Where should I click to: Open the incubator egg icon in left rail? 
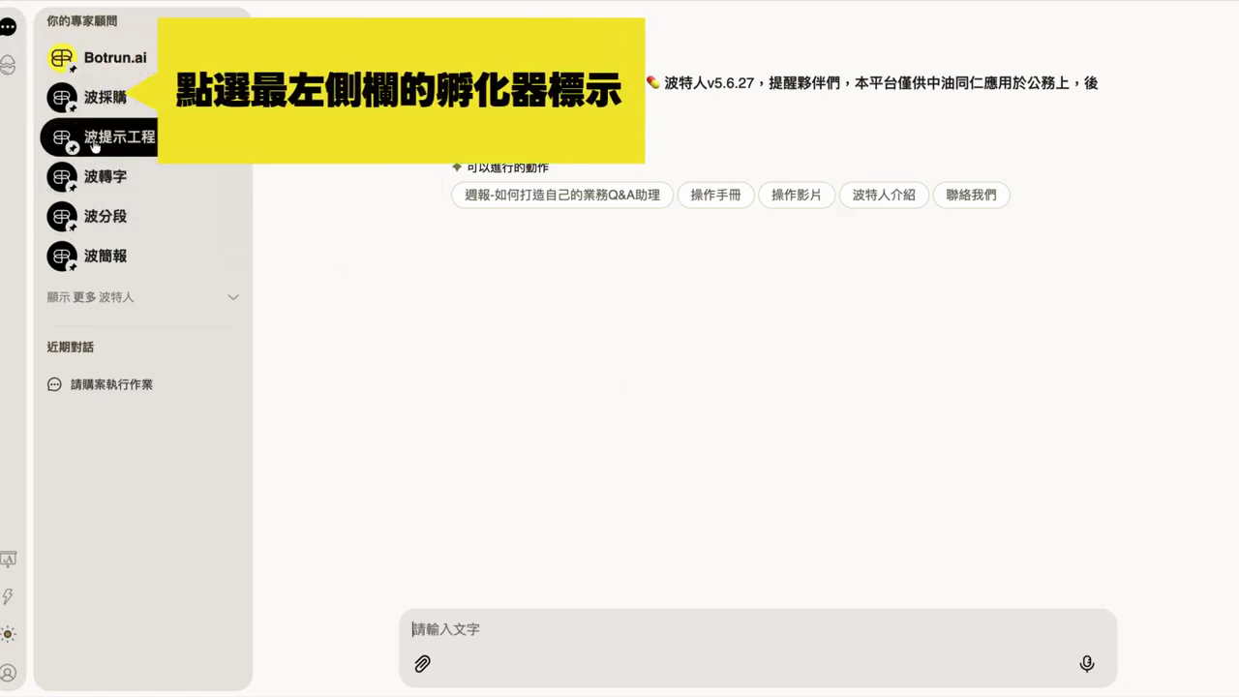coord(8,65)
